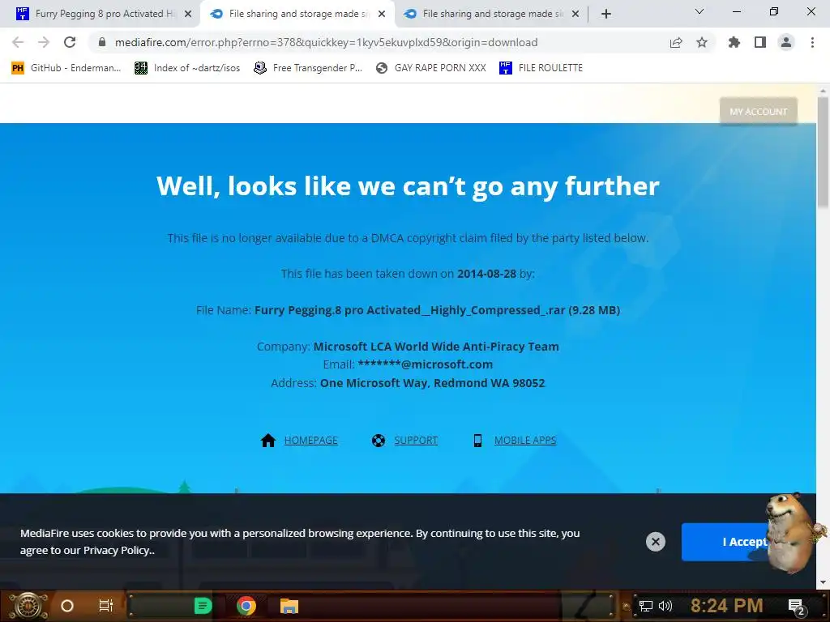The height and width of the screenshot is (622, 830).
Task: Open the SUPPORT link
Action: [416, 440]
